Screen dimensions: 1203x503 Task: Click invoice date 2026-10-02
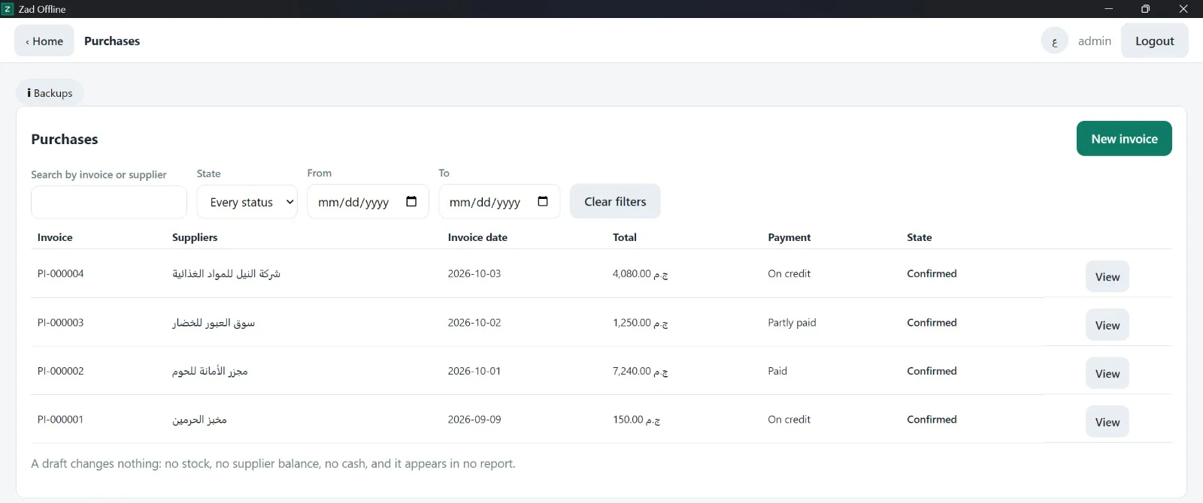tap(474, 322)
